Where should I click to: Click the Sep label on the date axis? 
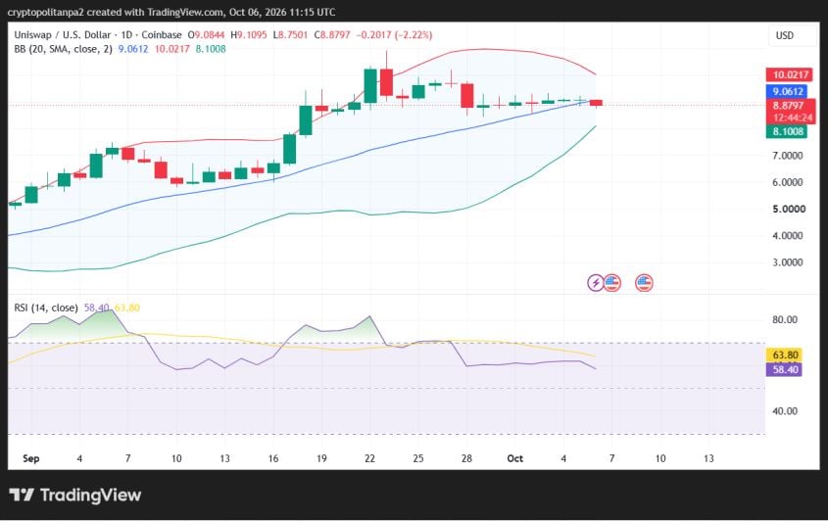click(x=31, y=458)
